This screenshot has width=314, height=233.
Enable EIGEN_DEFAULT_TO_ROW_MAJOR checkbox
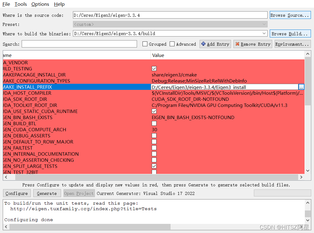pyautogui.click(x=154, y=142)
